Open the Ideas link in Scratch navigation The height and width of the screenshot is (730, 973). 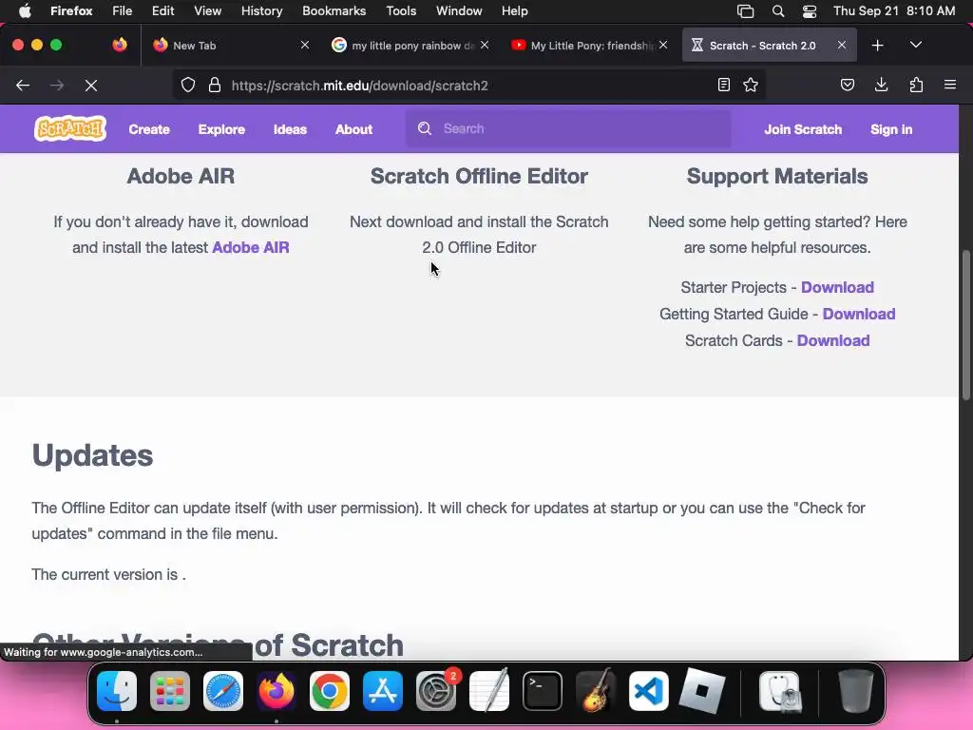click(290, 129)
